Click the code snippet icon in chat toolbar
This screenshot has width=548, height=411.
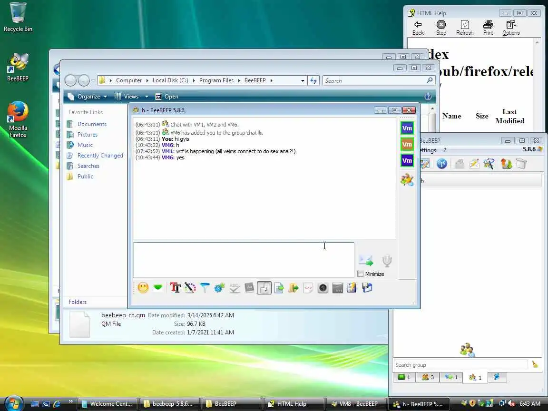tap(308, 288)
